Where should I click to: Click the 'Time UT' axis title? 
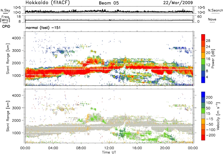coord(109,152)
